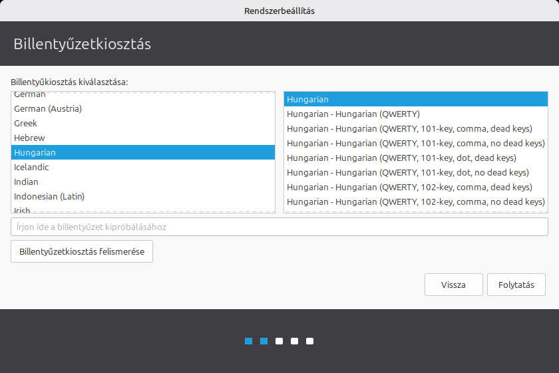The image size is (559, 373).
Task: Select Hungarian (QWERTY) variant
Action: pyautogui.click(x=353, y=114)
